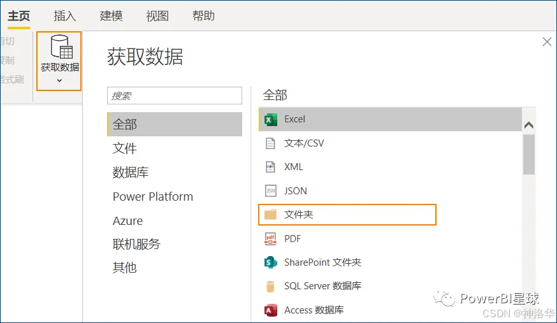This screenshot has width=557, height=323.
Task: Choose the SQL Server 数据库 label
Action: (x=322, y=286)
